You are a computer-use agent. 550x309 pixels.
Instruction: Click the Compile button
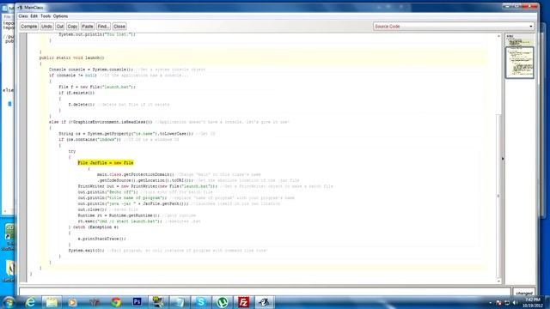pos(28,27)
